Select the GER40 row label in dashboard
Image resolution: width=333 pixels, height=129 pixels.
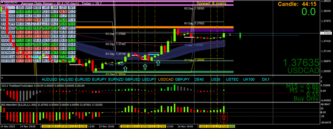pos(8,52)
